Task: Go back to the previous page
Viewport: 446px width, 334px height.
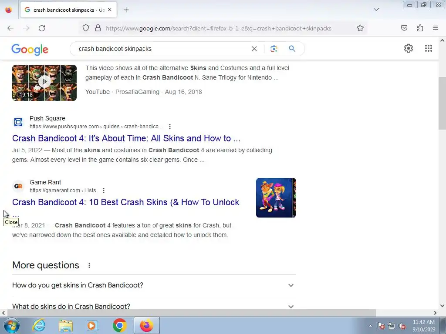Action: (10, 28)
